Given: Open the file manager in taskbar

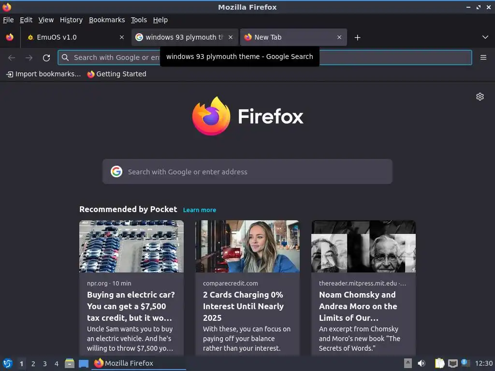Looking at the screenshot, I should (x=70, y=363).
